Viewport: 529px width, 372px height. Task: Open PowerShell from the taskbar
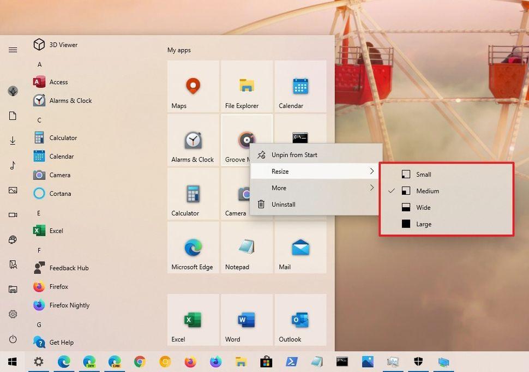(x=291, y=362)
